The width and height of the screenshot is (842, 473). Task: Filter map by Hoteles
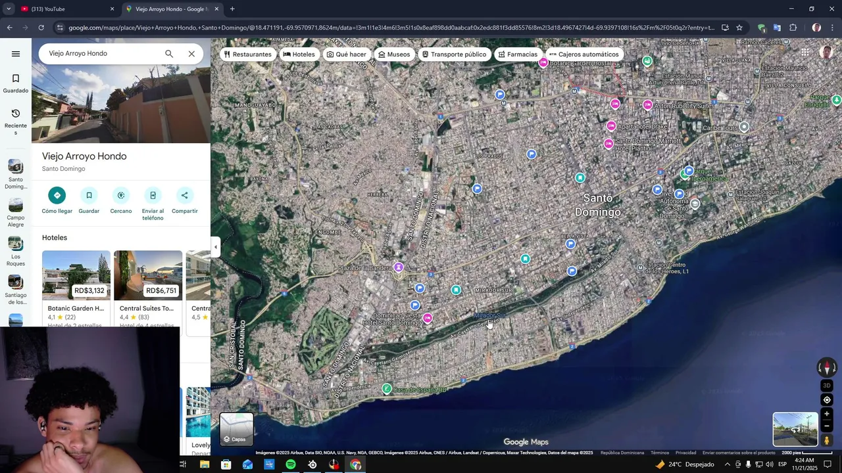(x=299, y=55)
